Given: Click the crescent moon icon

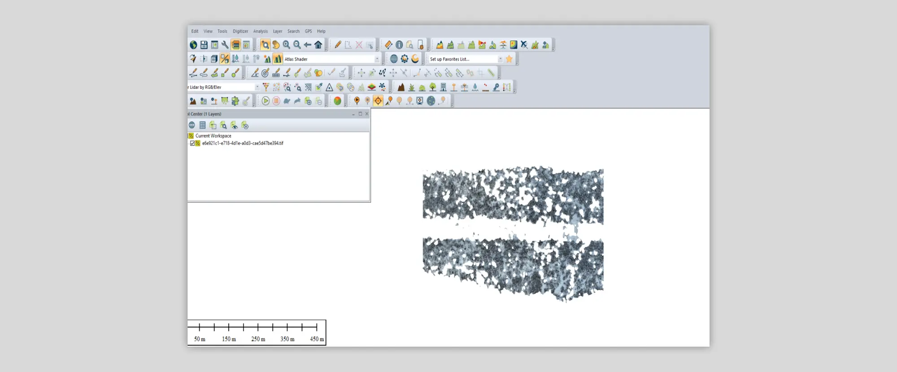Looking at the screenshot, I should coord(415,59).
